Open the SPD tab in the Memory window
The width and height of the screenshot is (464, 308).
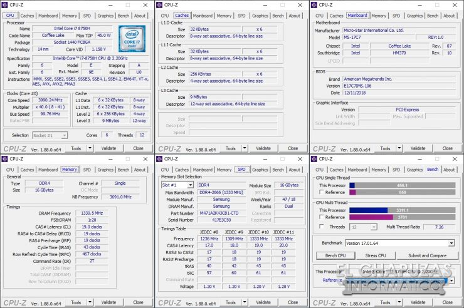pyautogui.click(x=87, y=170)
